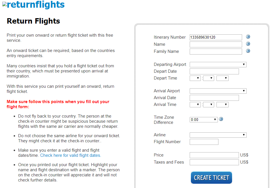Open Time Zone Difference dropdown
Screen dimensions: 272x188
(204, 120)
